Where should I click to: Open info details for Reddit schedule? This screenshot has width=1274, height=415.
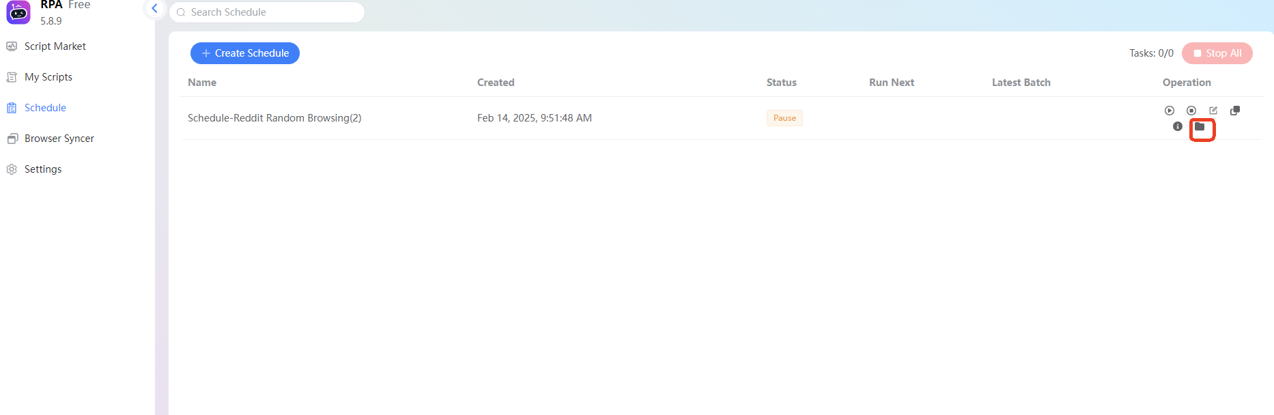tap(1178, 126)
